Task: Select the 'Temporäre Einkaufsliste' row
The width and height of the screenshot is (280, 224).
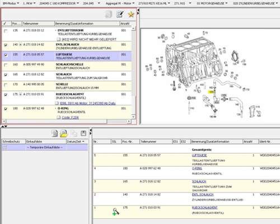Action: click(x=45, y=148)
